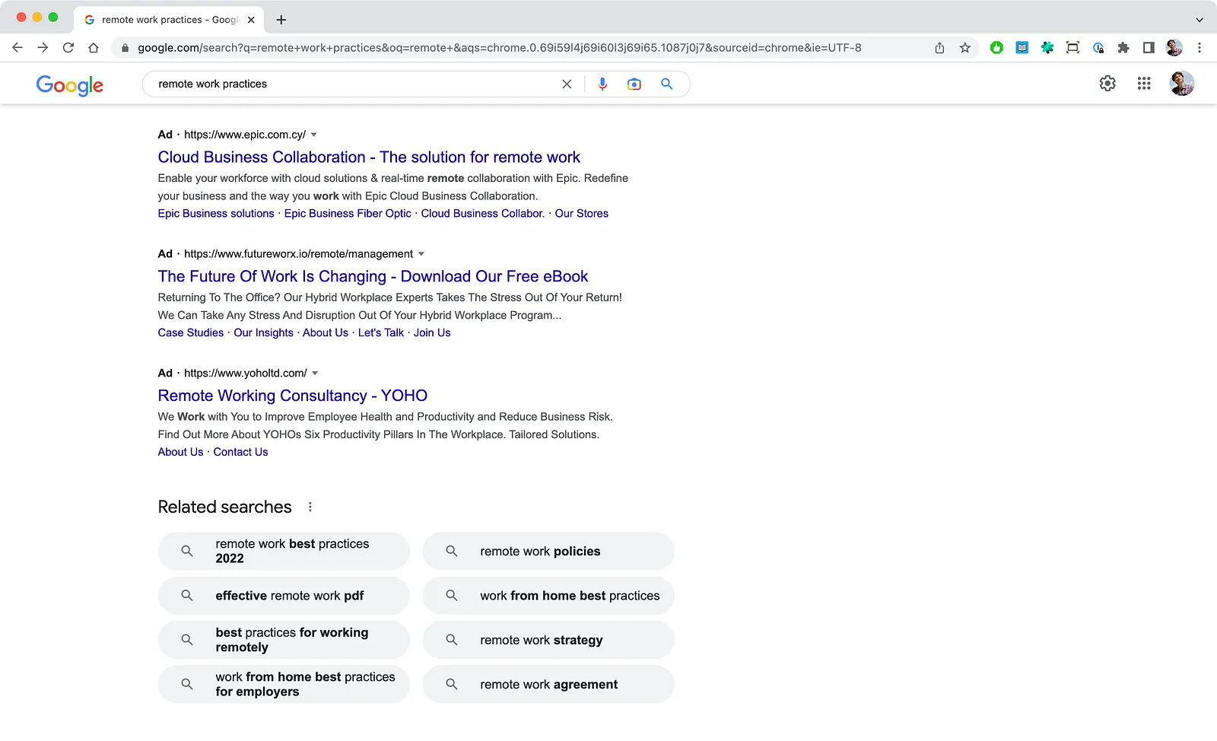Open Google quick settings gear
The image size is (1217, 741).
pos(1107,84)
